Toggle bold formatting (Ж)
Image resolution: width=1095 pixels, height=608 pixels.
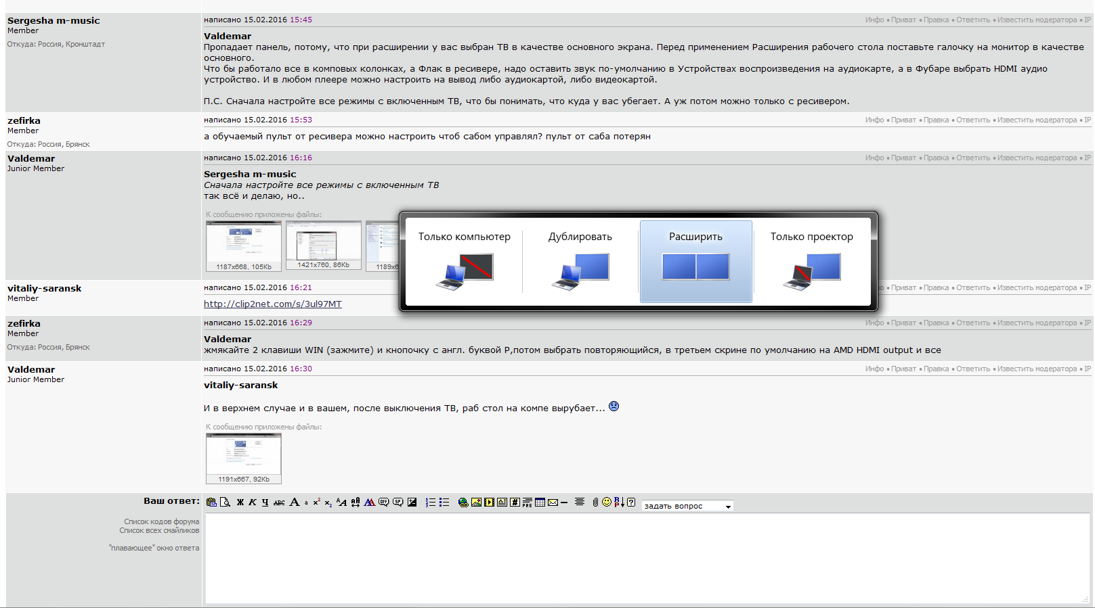(x=240, y=502)
